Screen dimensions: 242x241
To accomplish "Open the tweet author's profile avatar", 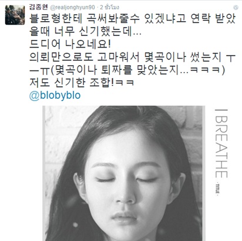I will [15, 15].
